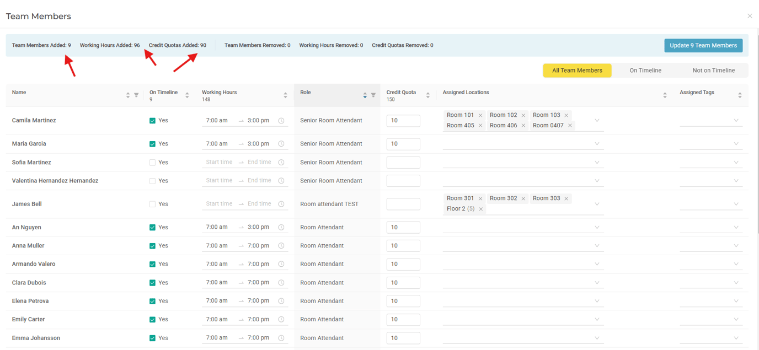Enable On Timeline for Sofia Martinez
Screen dimensions: 759x350
click(153, 163)
